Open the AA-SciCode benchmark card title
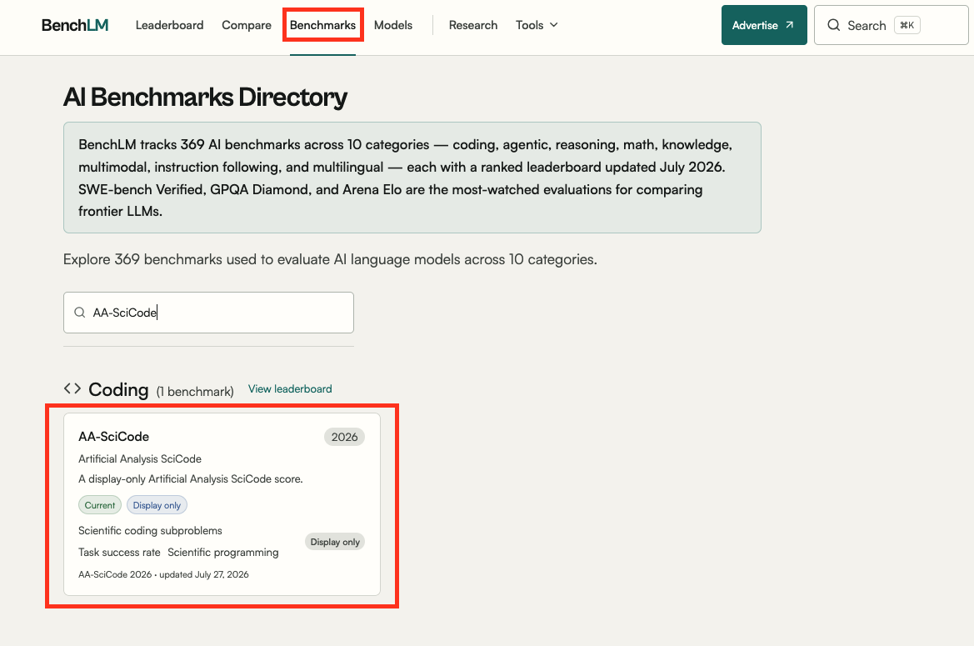Viewport: 974px width, 646px height. click(x=113, y=437)
